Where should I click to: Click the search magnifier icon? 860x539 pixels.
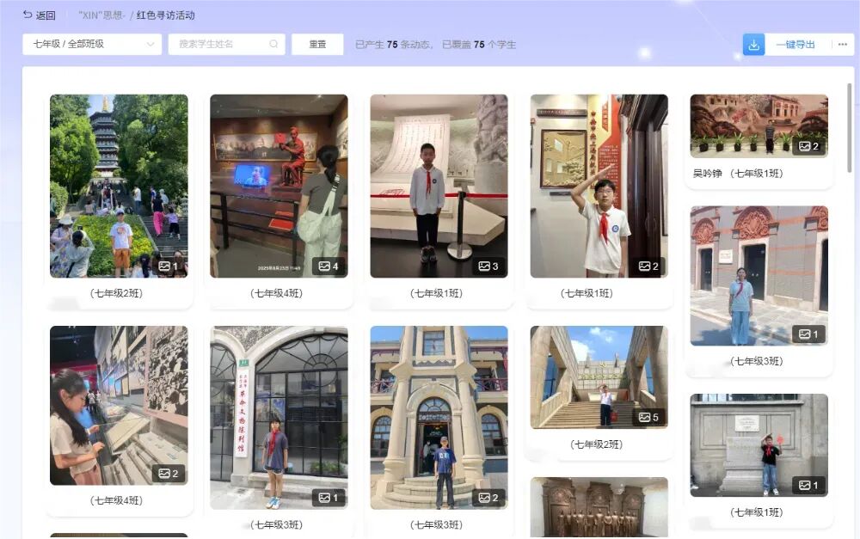click(x=273, y=44)
